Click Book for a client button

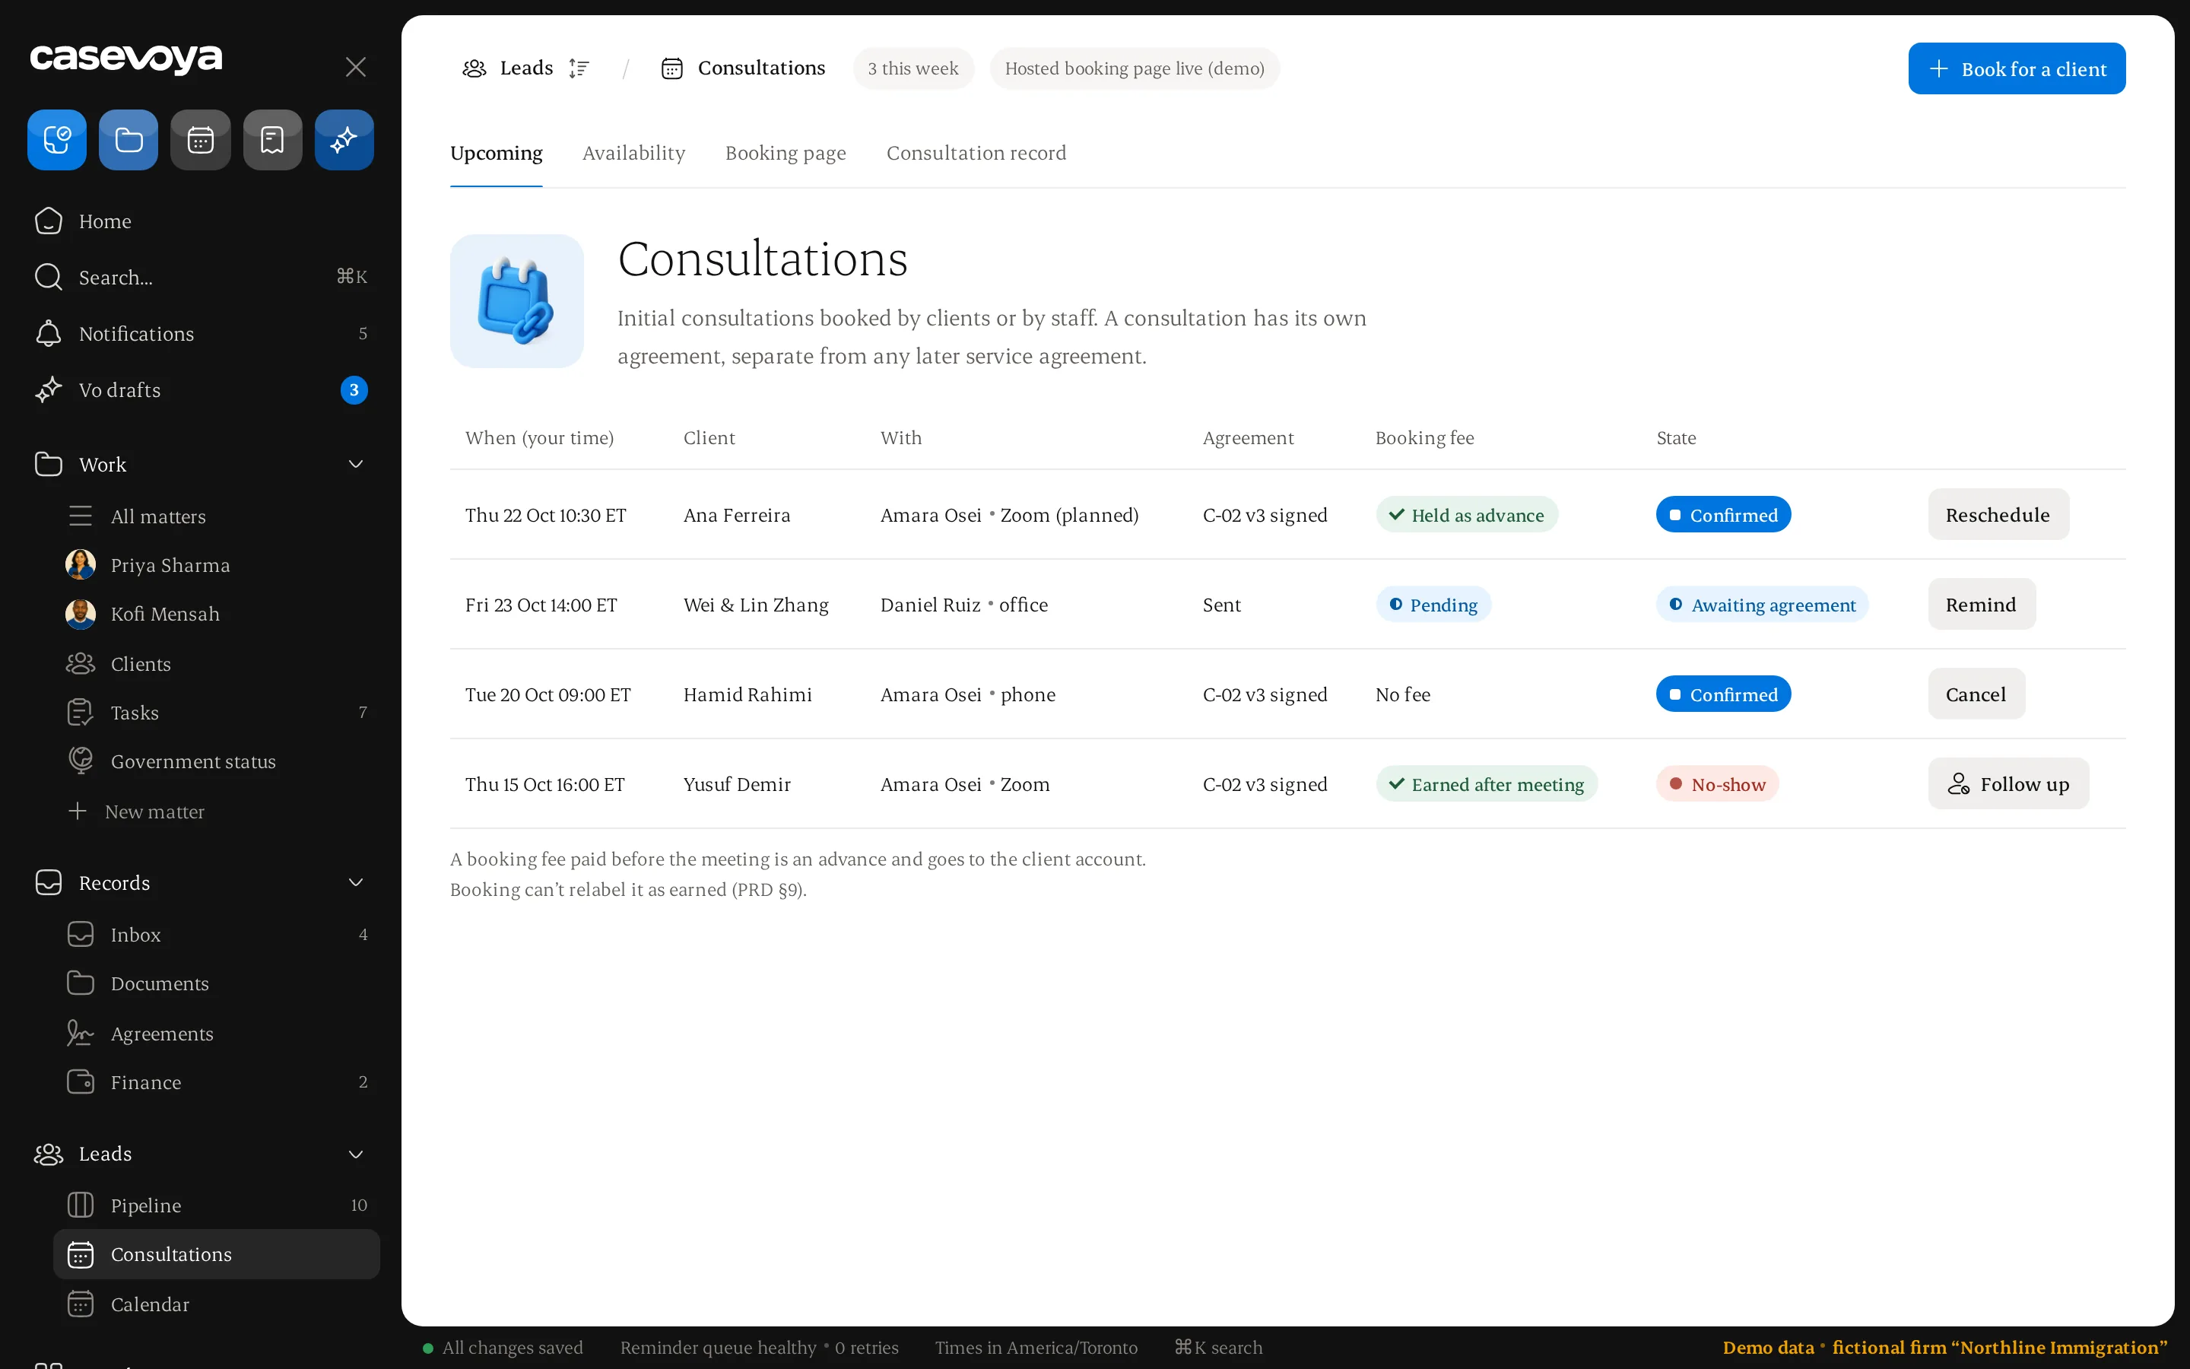click(2017, 68)
